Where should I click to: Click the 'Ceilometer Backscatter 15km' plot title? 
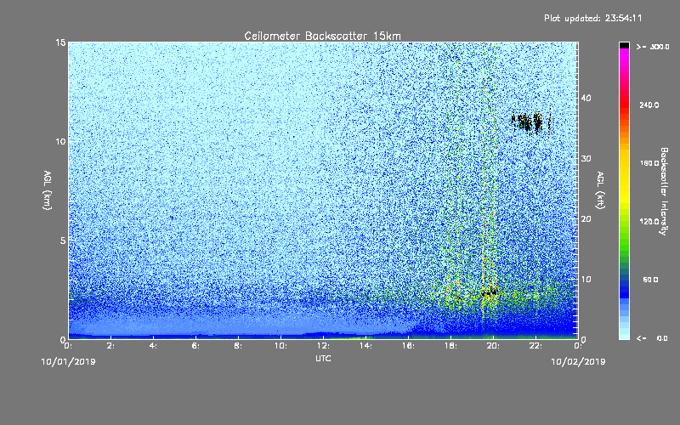(322, 36)
